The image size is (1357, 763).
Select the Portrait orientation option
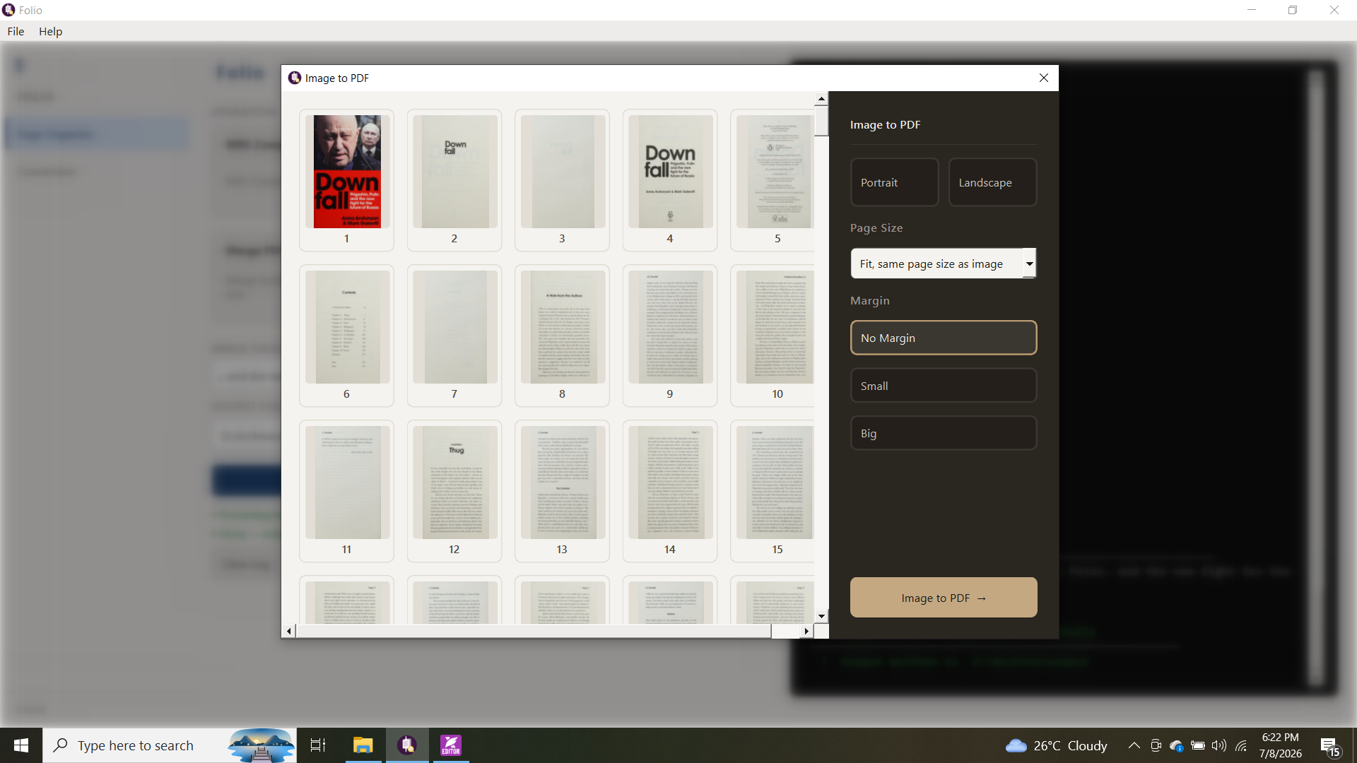coord(894,182)
